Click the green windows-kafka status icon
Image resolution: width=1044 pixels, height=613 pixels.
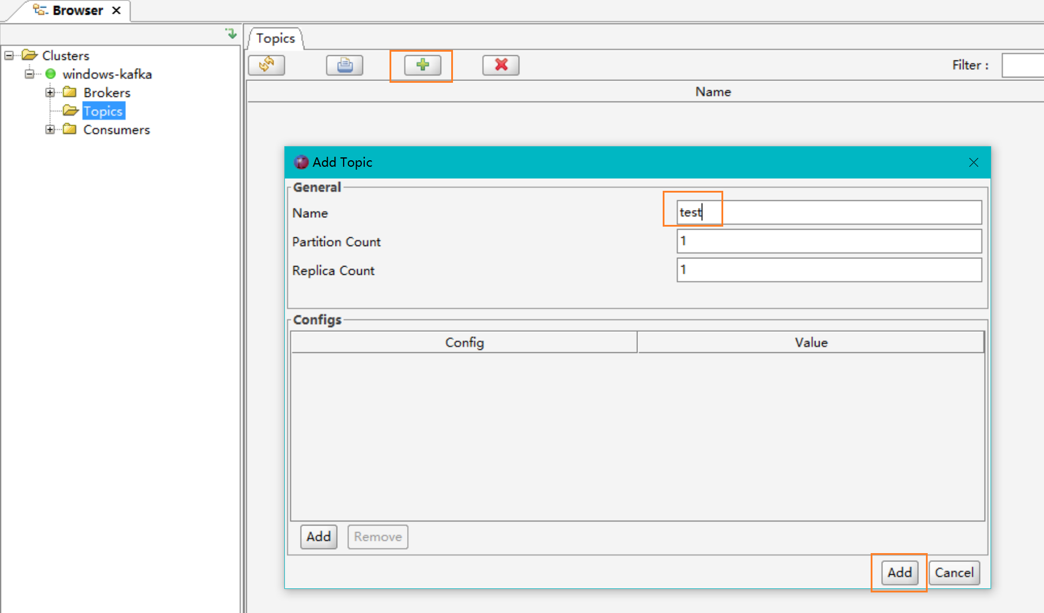[x=51, y=74]
